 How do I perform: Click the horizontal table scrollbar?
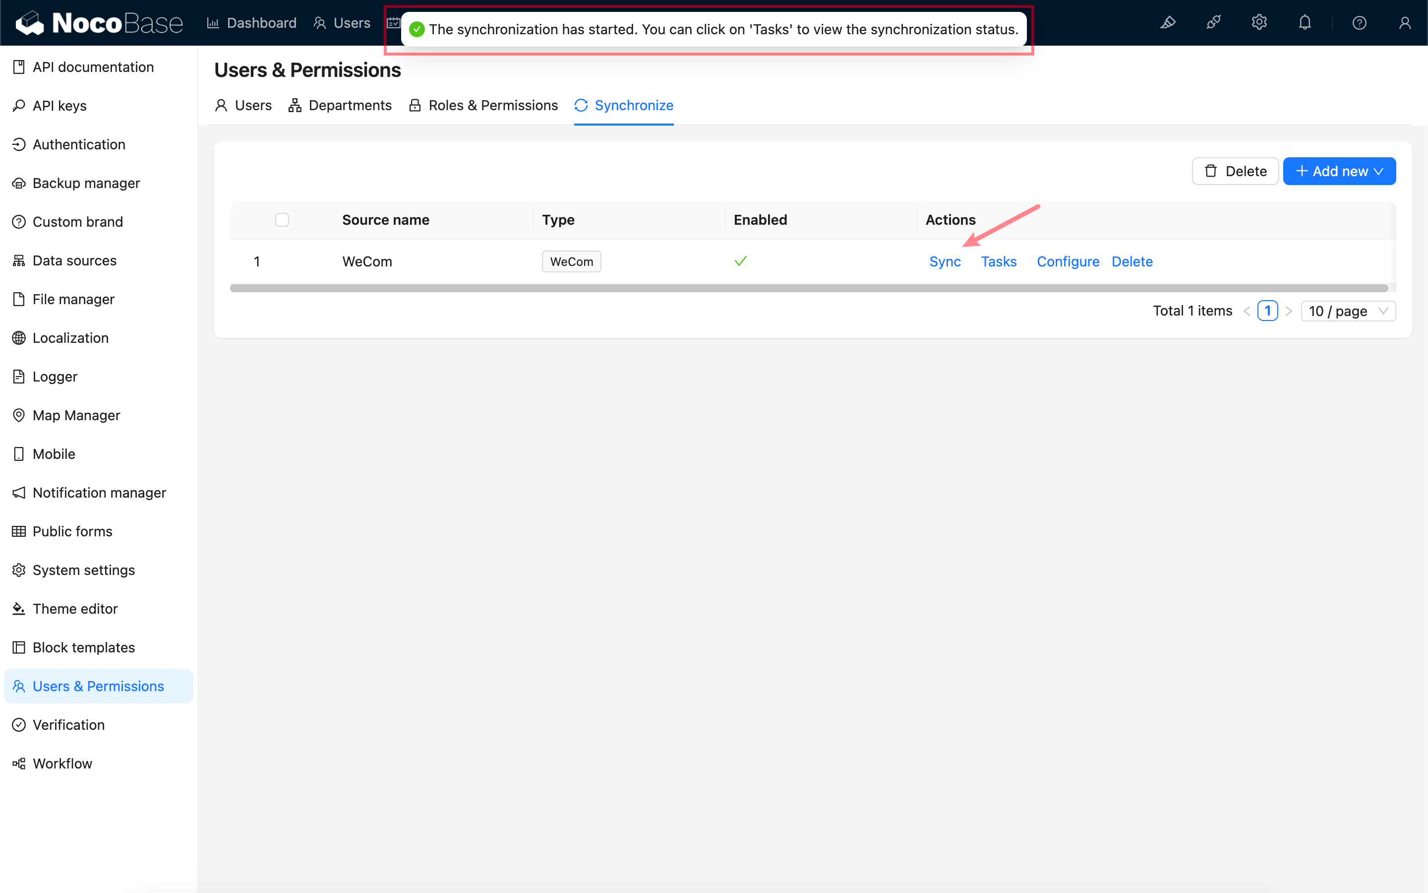(808, 288)
